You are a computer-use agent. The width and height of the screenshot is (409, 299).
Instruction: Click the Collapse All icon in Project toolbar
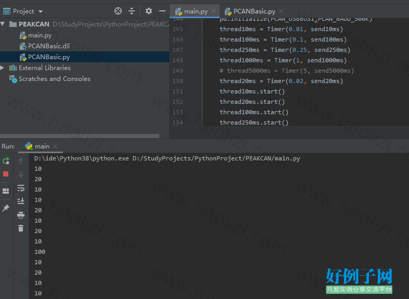(132, 11)
